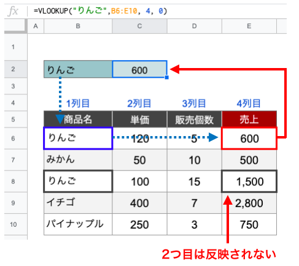This screenshot has width=299, height=266.
Task: Select column A header
Action: (36, 26)
